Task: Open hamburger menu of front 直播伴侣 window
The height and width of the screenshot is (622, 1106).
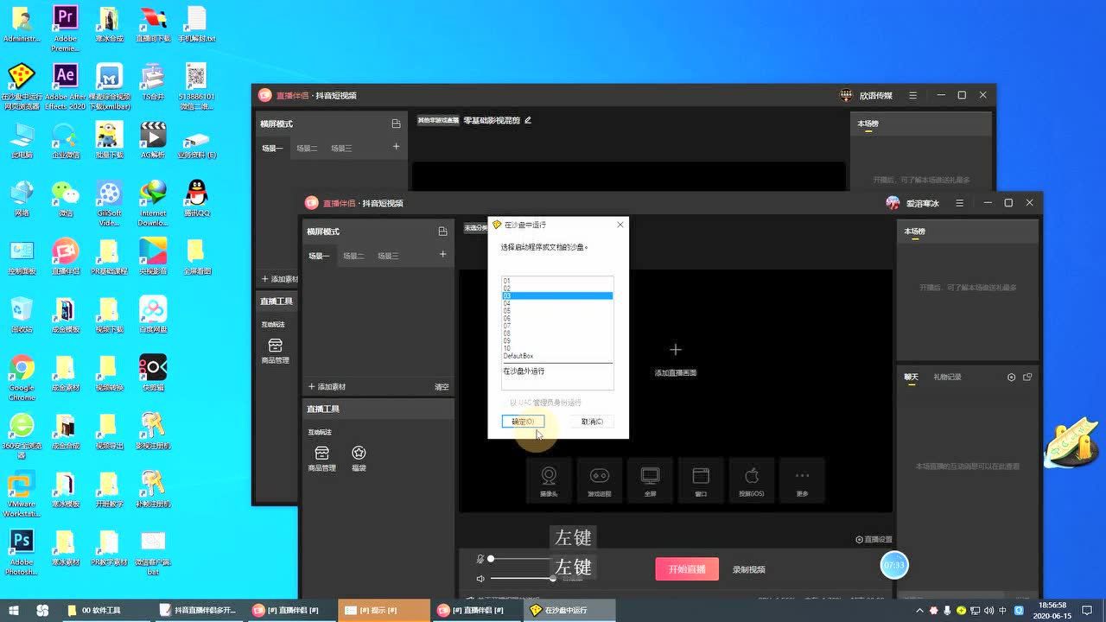Action: pos(959,203)
